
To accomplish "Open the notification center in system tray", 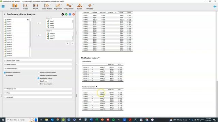I will click(x=214, y=120).
